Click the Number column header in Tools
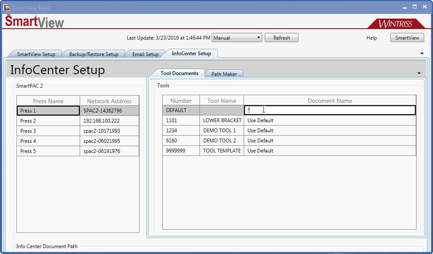 181,101
